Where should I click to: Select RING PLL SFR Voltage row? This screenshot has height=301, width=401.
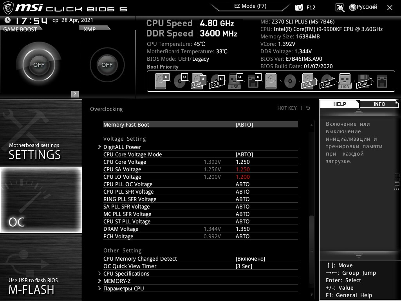click(x=200, y=199)
